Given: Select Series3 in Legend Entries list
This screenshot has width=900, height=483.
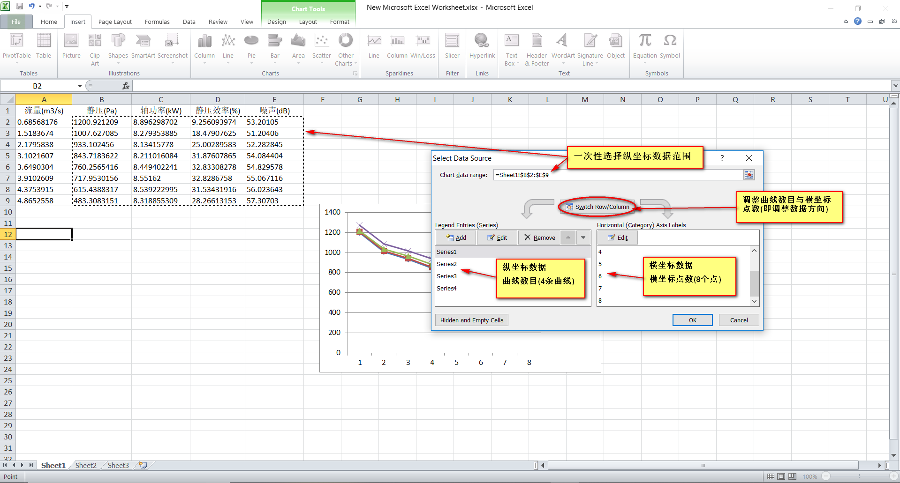Looking at the screenshot, I should pos(447,276).
